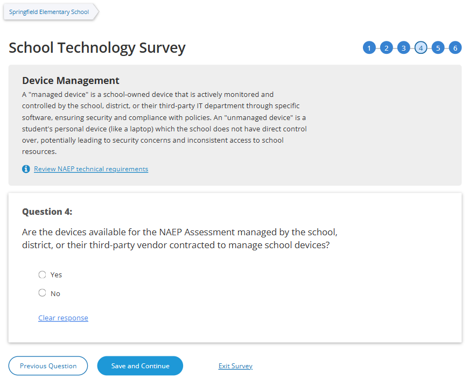Open step 3 of the survey

403,48
